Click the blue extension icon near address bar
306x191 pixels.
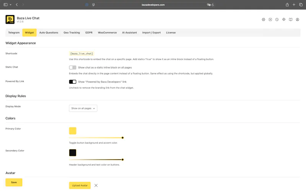click(87, 5)
